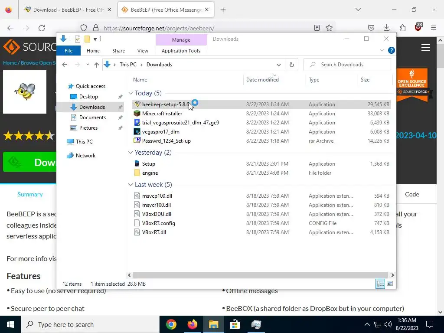
Task: Customize Quick Access Toolbar dropdown
Action: (x=95, y=39)
